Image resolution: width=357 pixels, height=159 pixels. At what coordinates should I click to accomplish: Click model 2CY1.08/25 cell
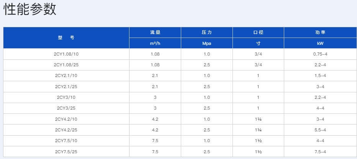pos(66,65)
